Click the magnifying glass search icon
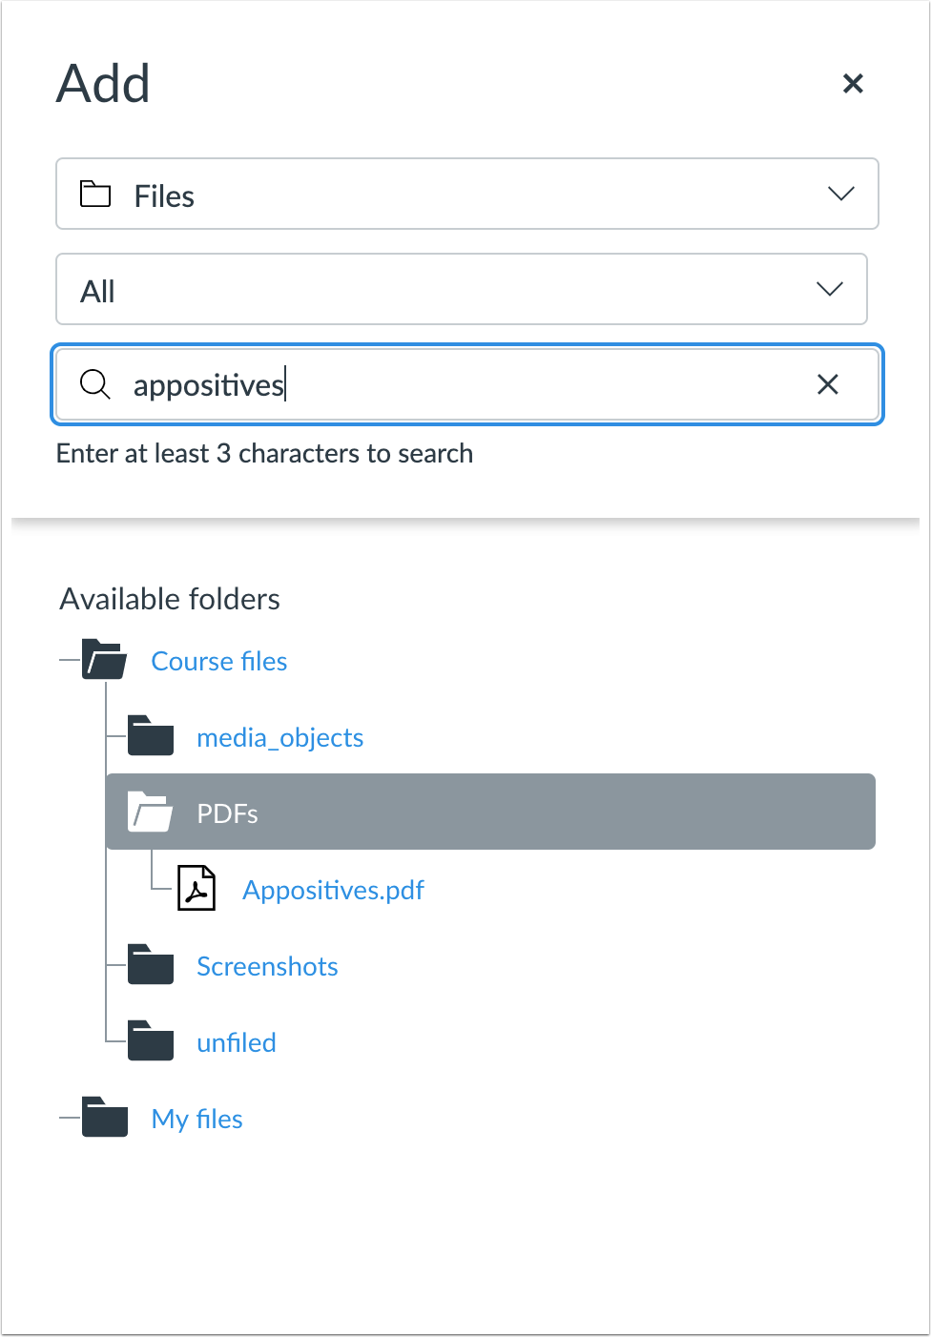Image resolution: width=931 pixels, height=1337 pixels. [x=95, y=384]
